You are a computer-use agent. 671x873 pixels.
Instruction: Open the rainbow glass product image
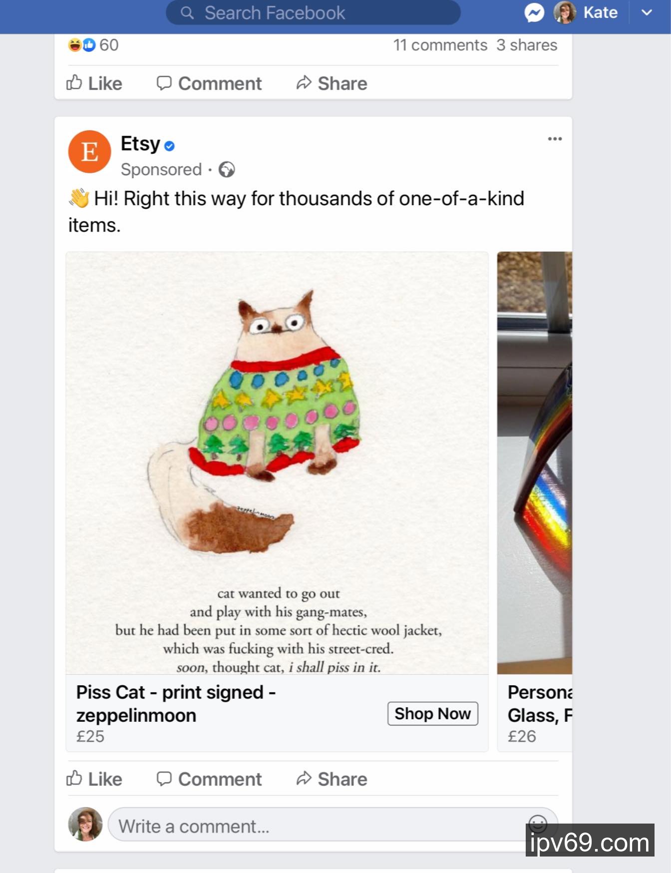535,462
